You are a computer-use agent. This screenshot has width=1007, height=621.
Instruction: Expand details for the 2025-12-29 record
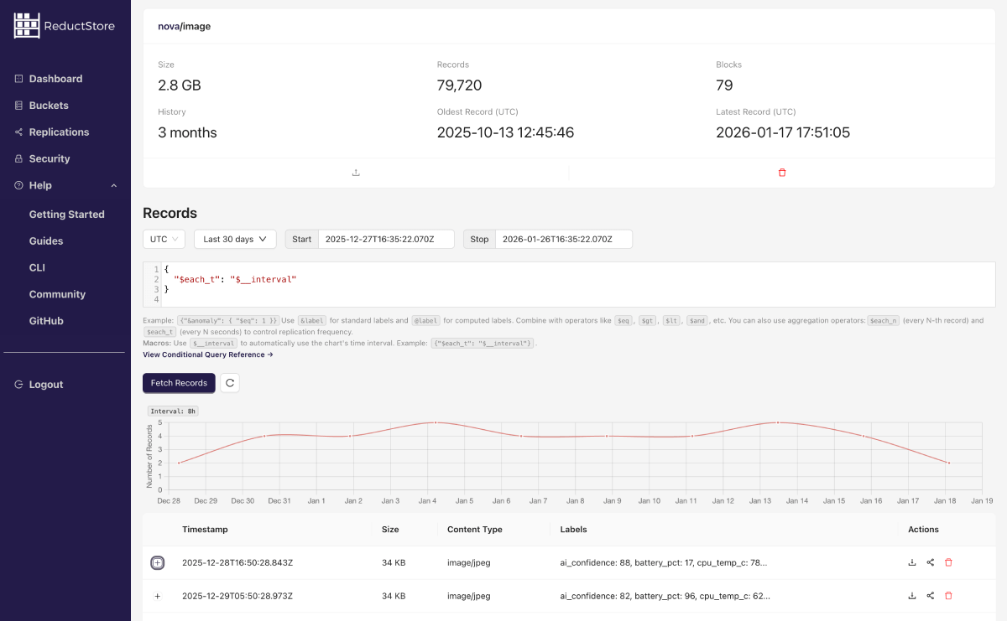[x=158, y=596]
